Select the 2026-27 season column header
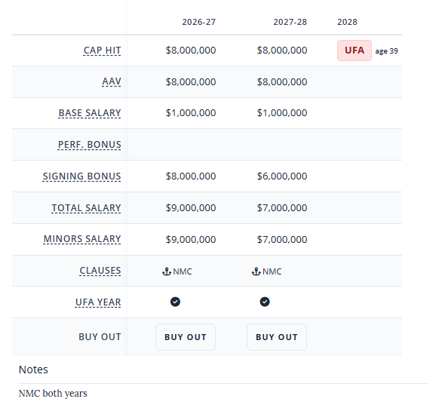Screen dimensions: 433x414 point(199,22)
